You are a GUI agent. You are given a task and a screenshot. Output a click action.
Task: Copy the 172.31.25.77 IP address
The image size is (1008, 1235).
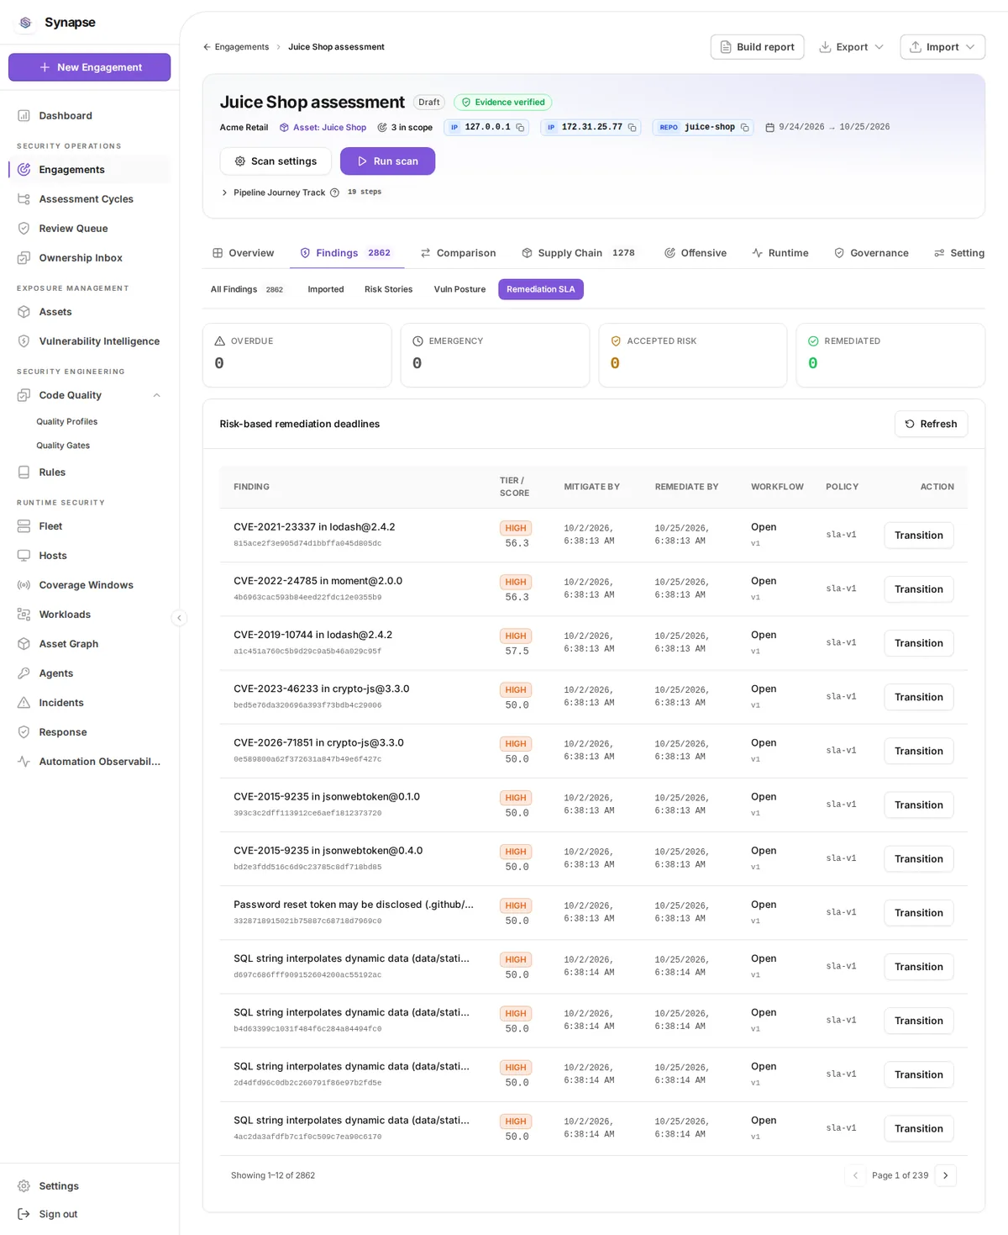633,128
